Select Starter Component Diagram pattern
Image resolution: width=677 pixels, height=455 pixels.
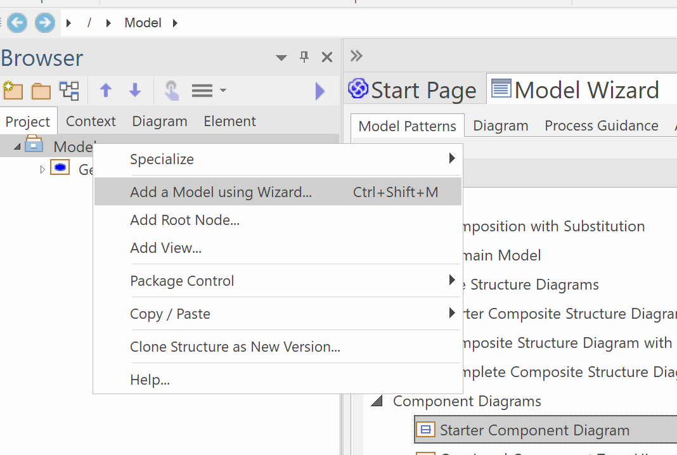[534, 430]
